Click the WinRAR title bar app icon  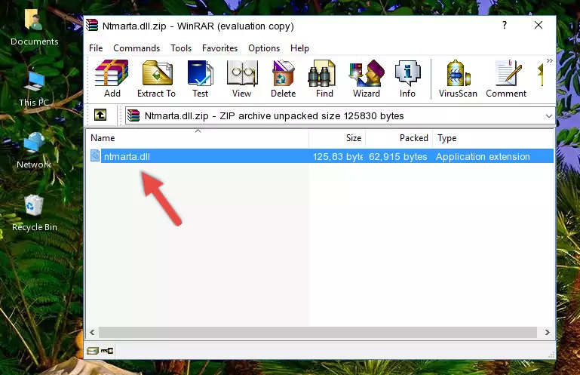[x=92, y=25]
